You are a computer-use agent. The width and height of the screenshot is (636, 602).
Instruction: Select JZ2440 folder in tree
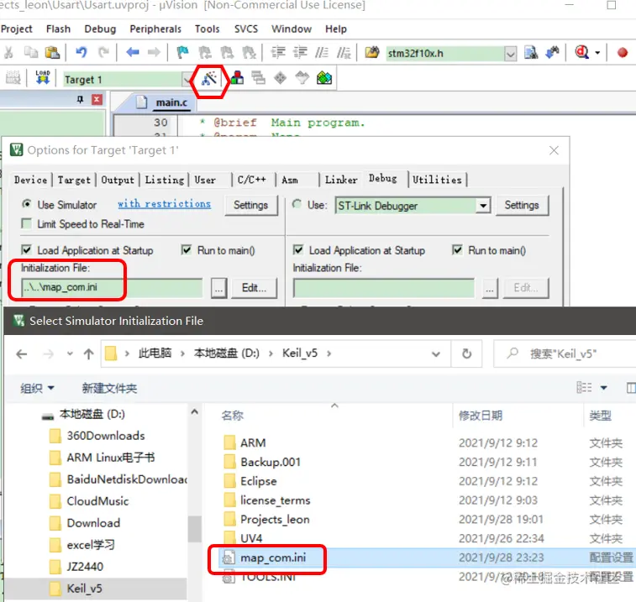pos(85,567)
